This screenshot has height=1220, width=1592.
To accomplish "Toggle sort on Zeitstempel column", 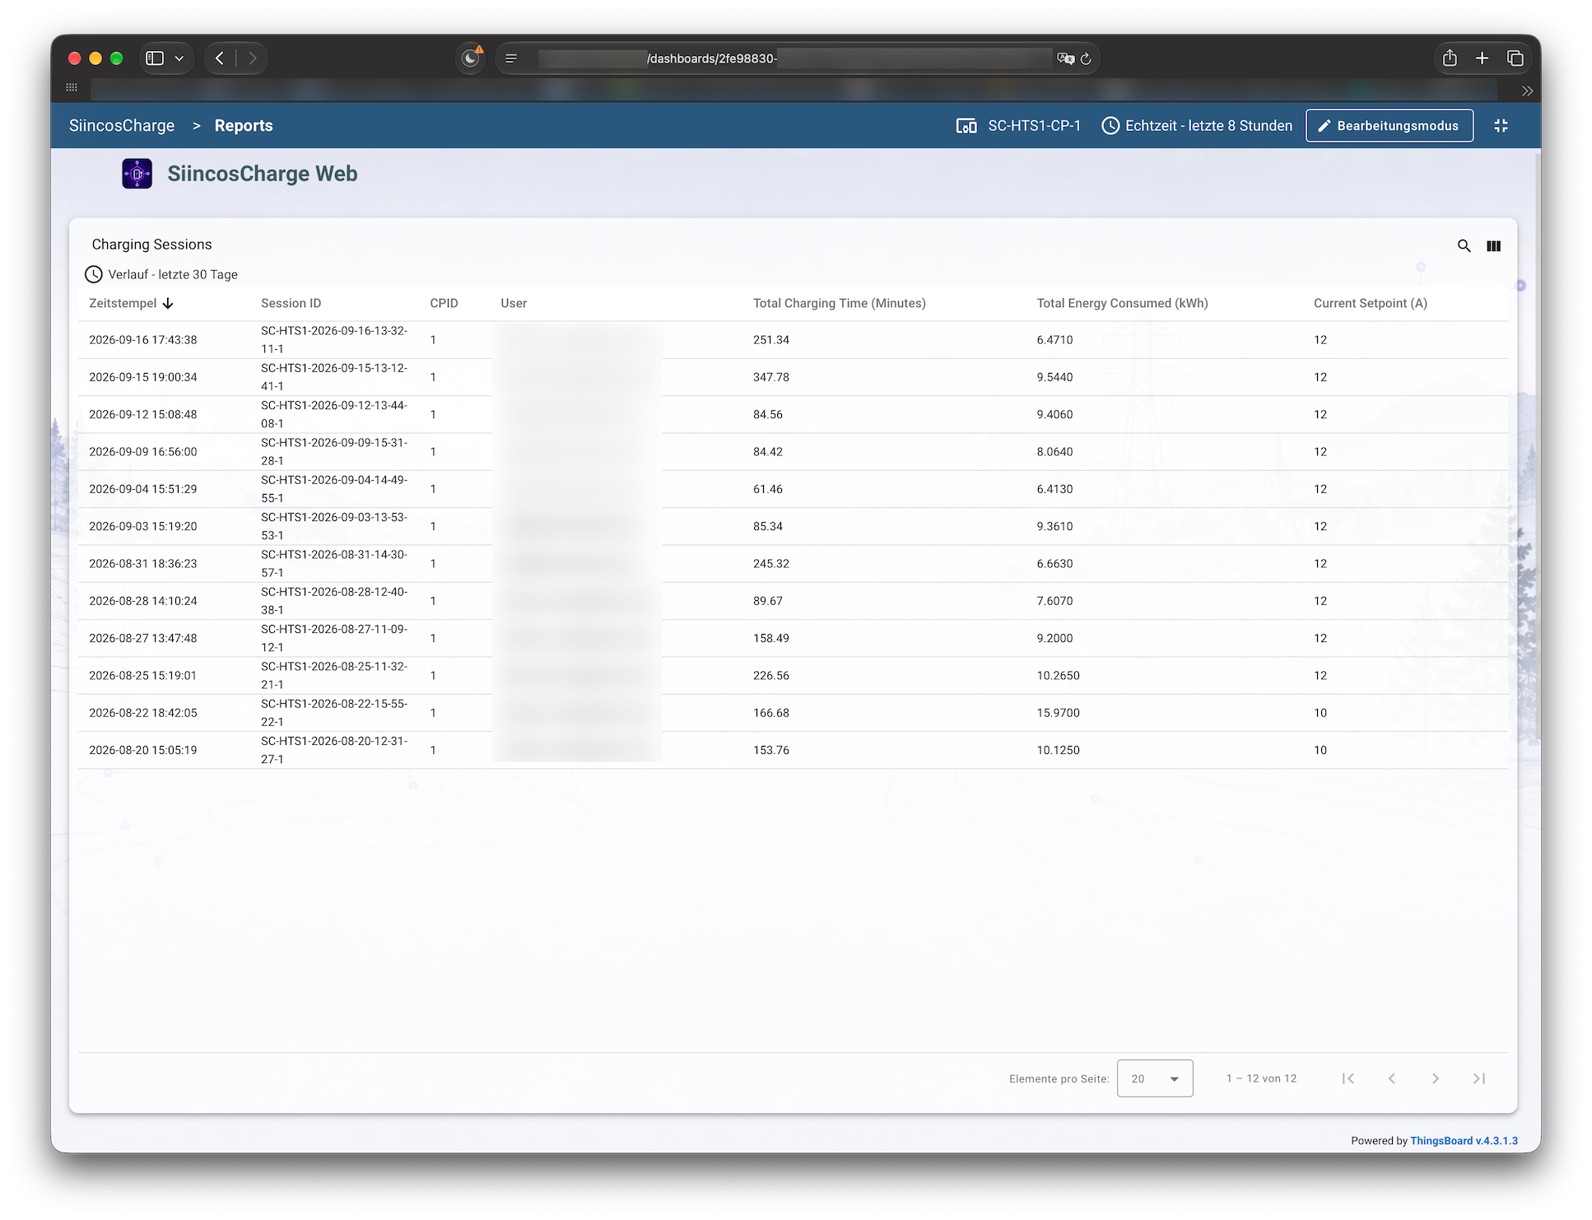I will coord(131,303).
